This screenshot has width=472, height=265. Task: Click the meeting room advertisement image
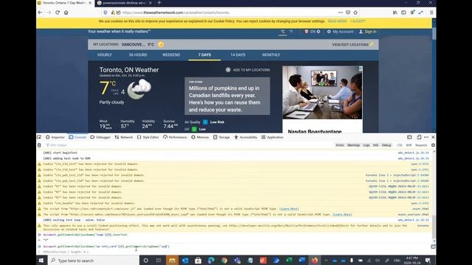point(322,93)
